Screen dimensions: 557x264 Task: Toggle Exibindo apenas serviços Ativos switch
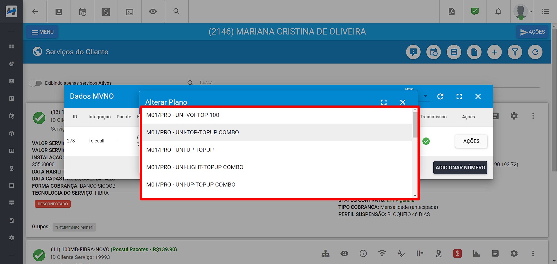tap(36, 83)
